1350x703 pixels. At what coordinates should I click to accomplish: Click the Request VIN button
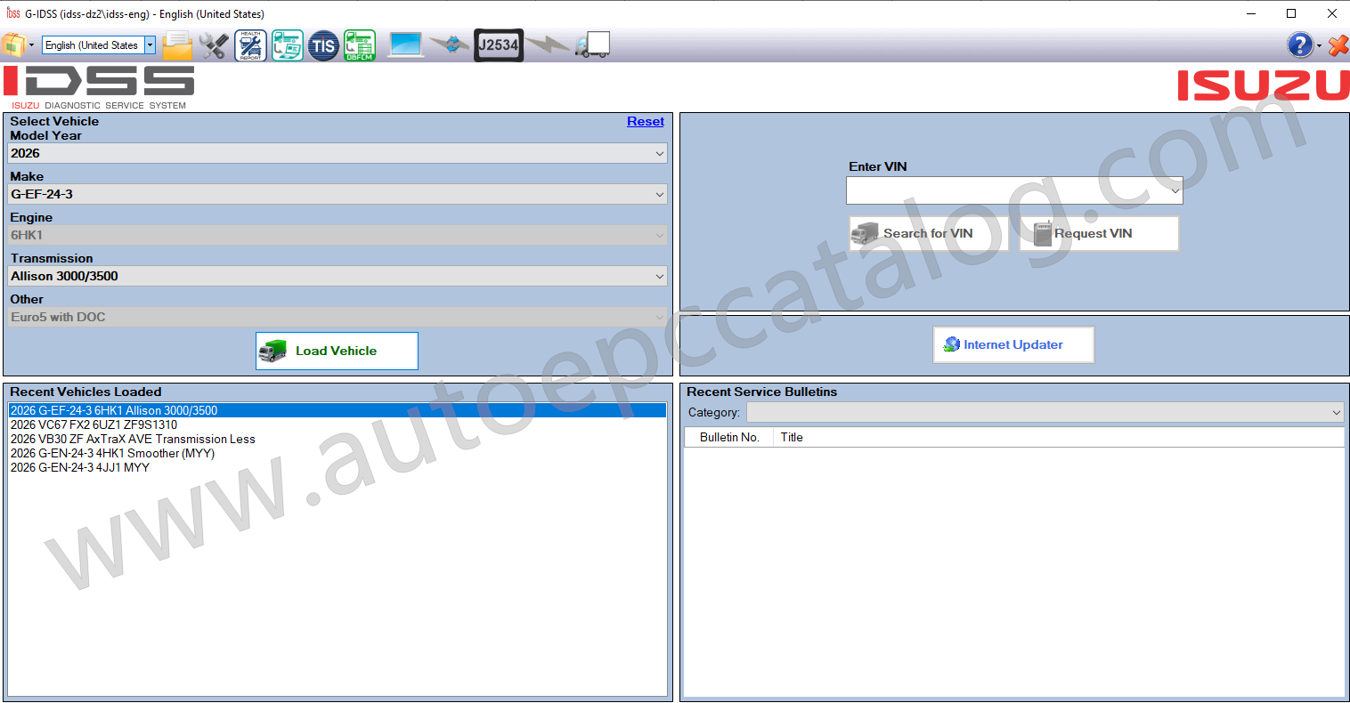click(x=1099, y=233)
